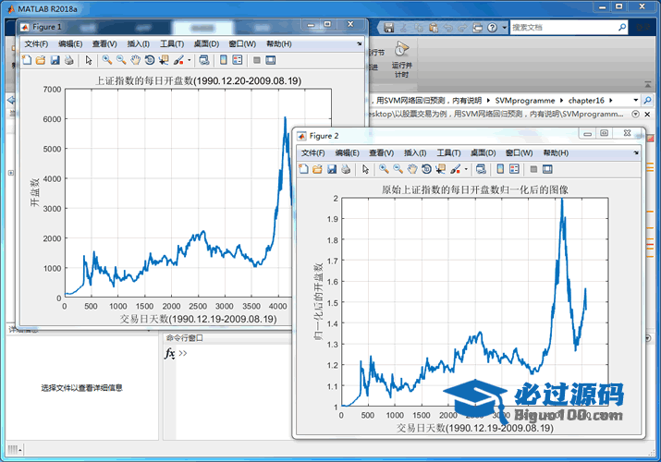Toggle Edit Plot arrow in Figure 1

pyautogui.click(x=89, y=61)
